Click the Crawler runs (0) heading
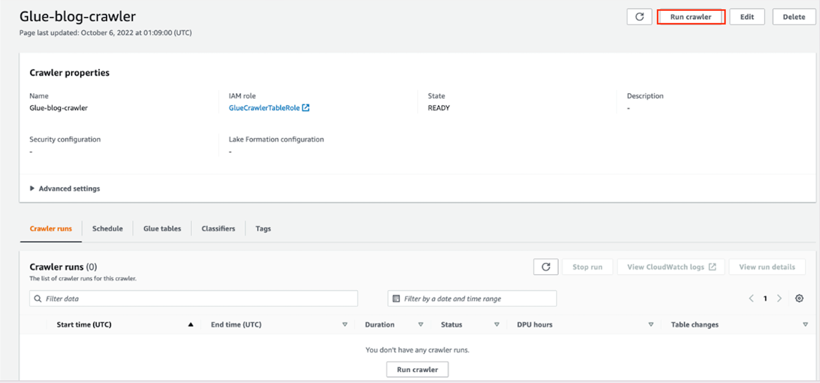Screen dimensions: 820x383 pos(63,267)
